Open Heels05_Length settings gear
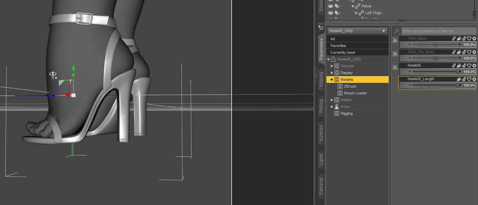 coord(474,79)
